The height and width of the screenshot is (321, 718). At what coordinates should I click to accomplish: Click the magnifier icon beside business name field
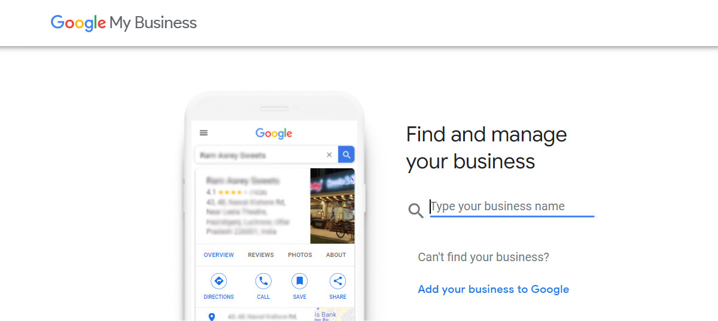(x=416, y=210)
